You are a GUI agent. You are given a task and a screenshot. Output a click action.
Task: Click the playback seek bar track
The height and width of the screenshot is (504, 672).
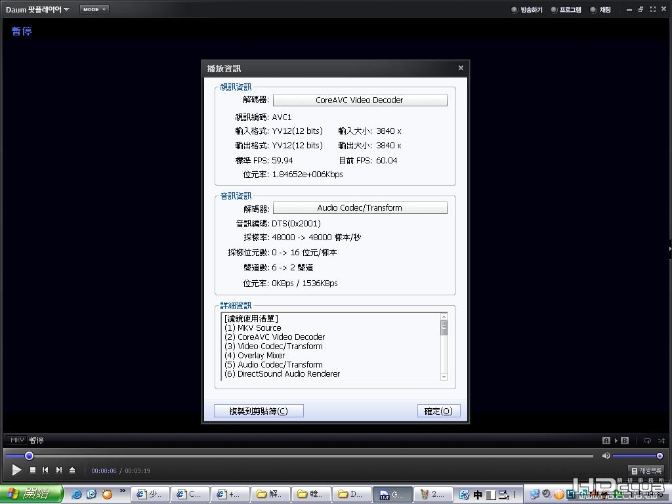(299, 455)
